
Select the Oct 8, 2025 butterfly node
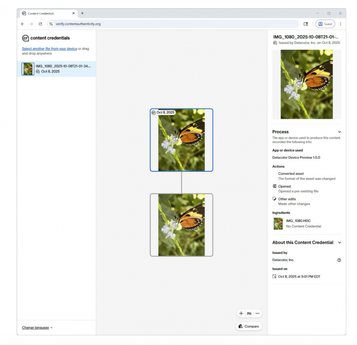(x=181, y=140)
